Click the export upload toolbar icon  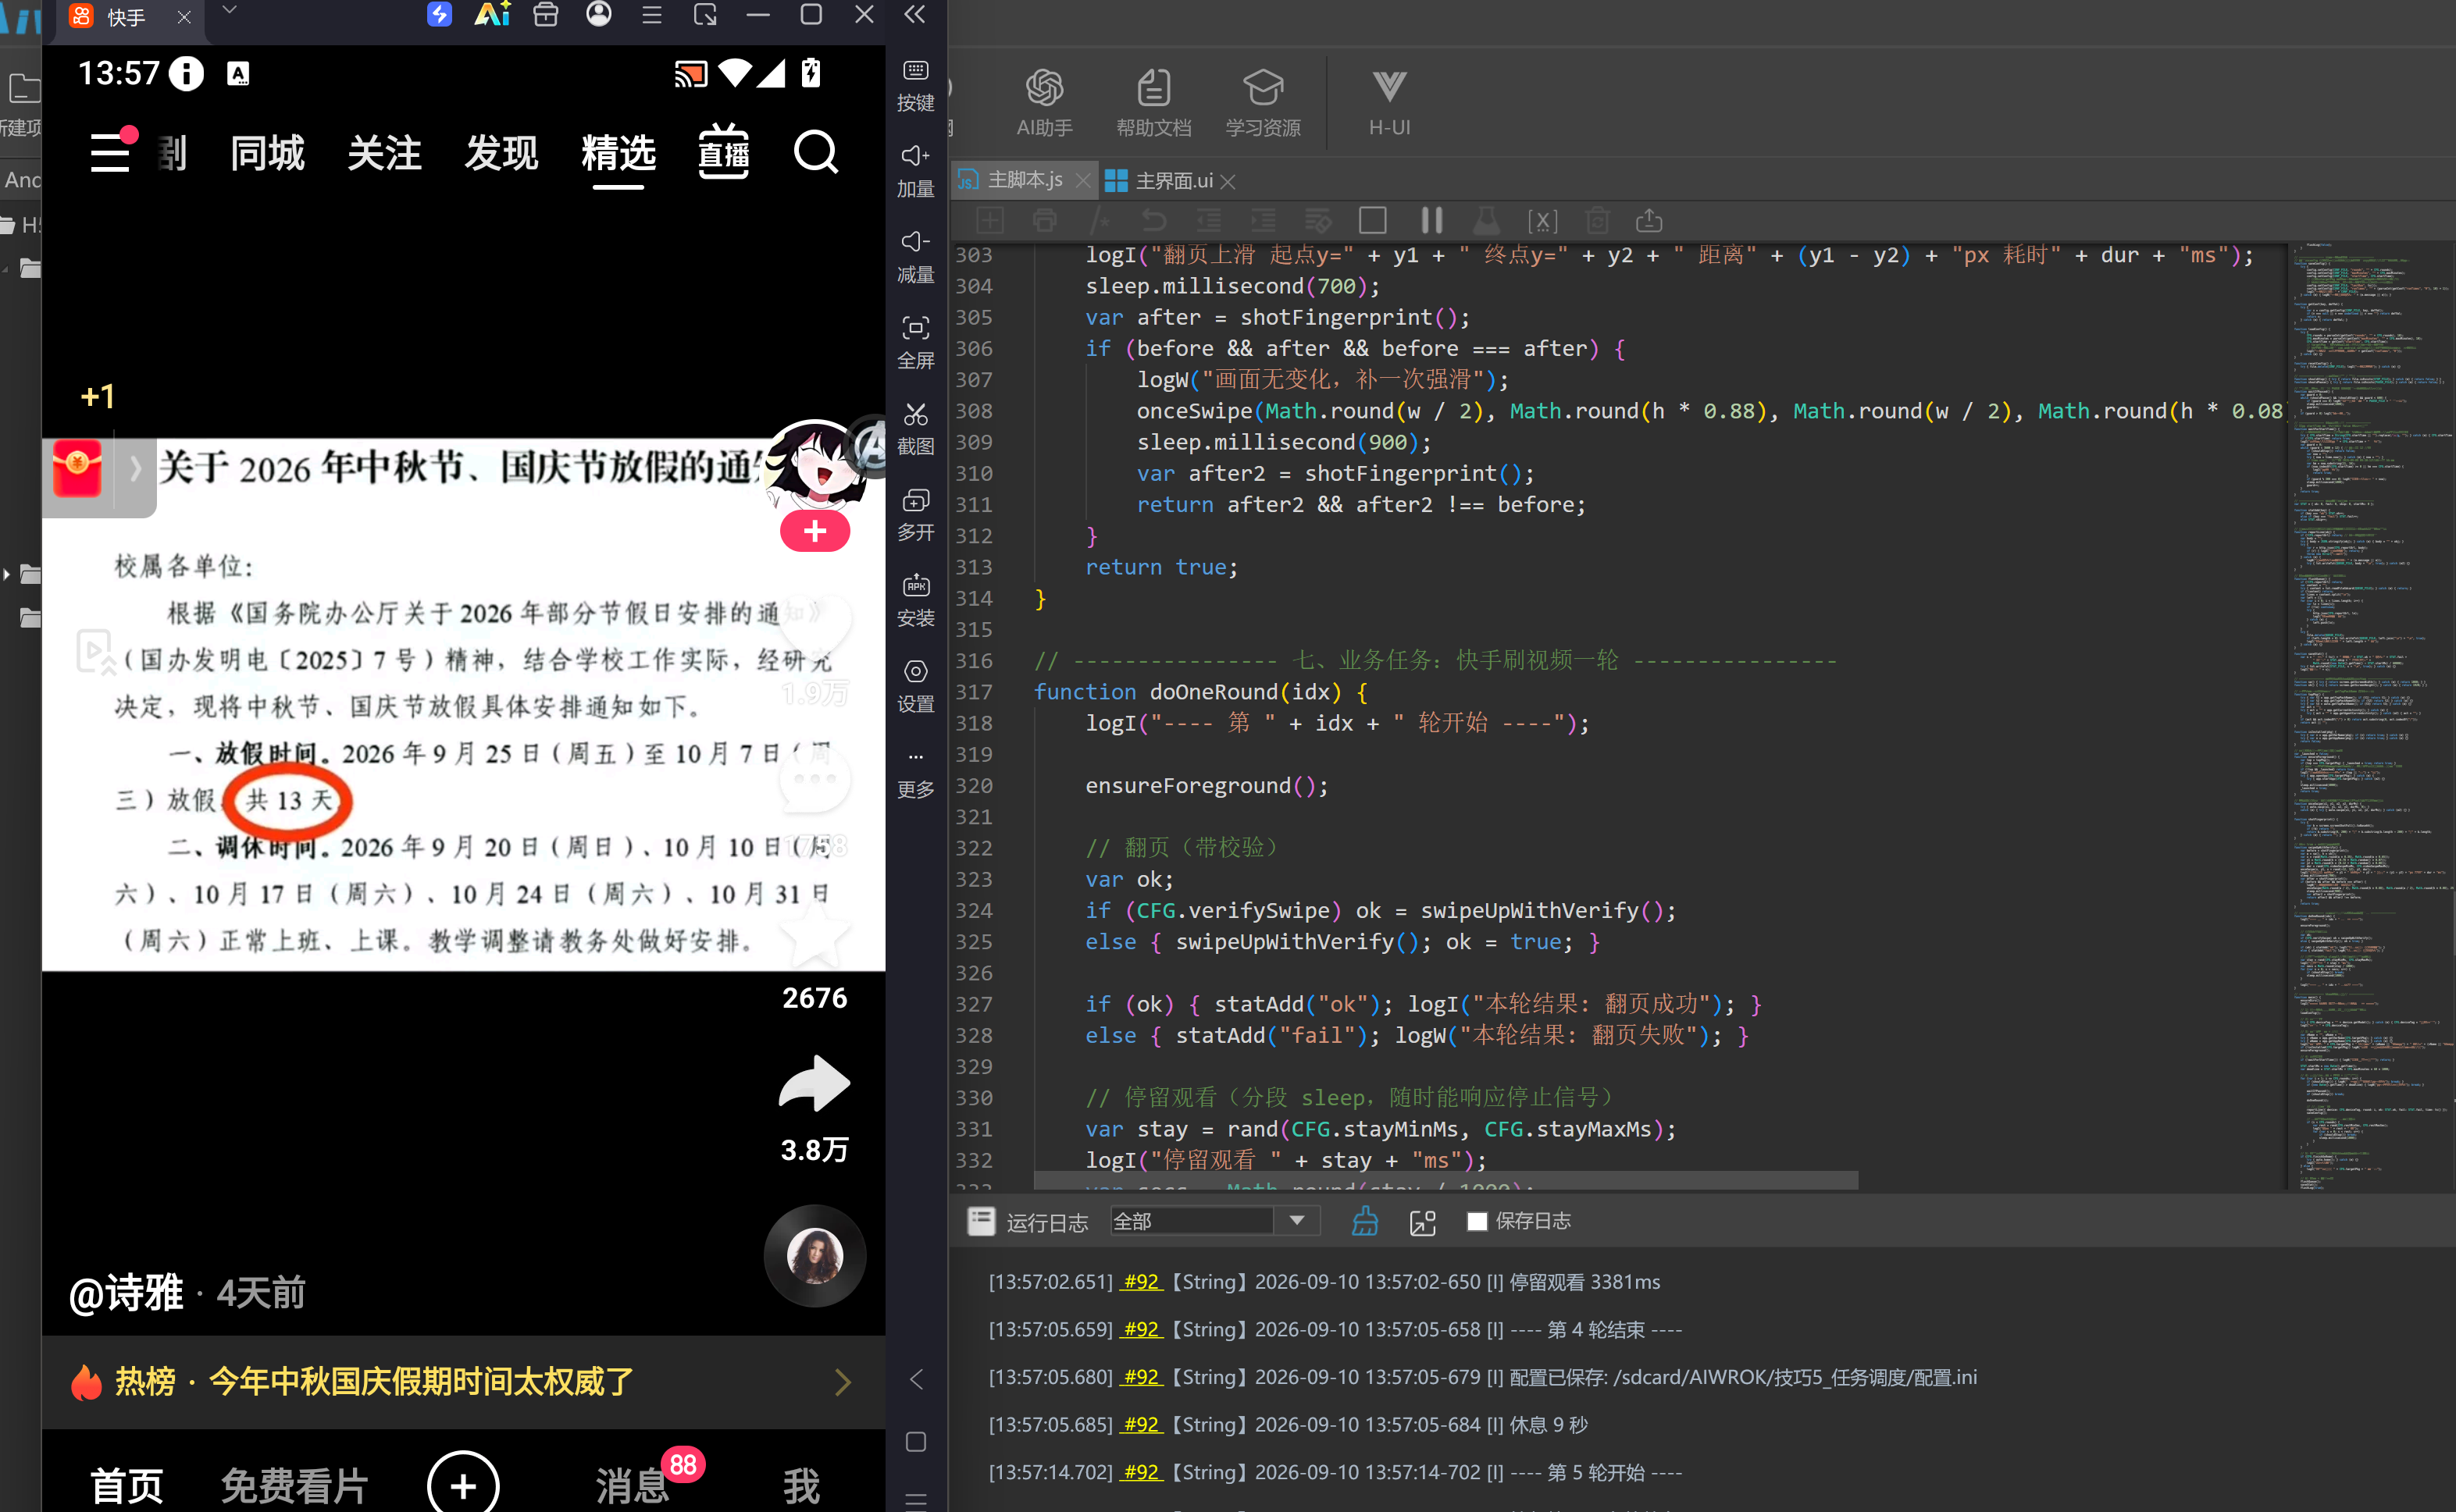point(1649,220)
